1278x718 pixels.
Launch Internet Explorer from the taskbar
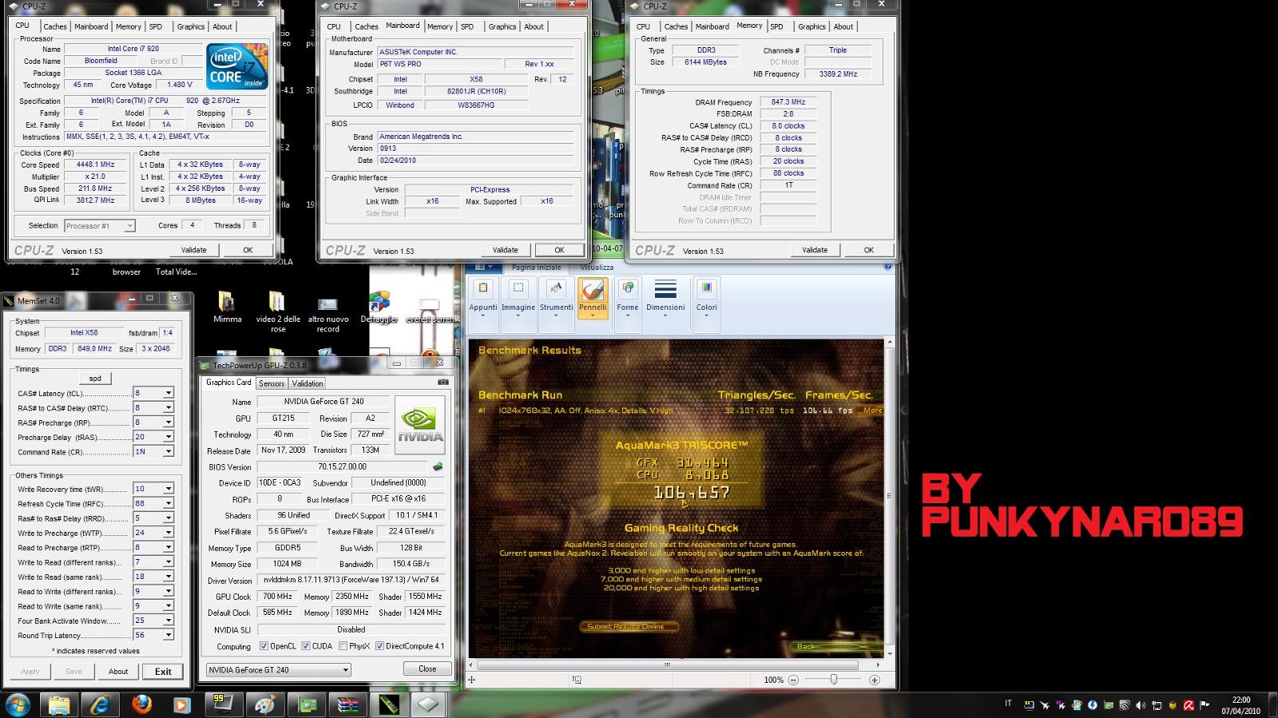pos(101,704)
